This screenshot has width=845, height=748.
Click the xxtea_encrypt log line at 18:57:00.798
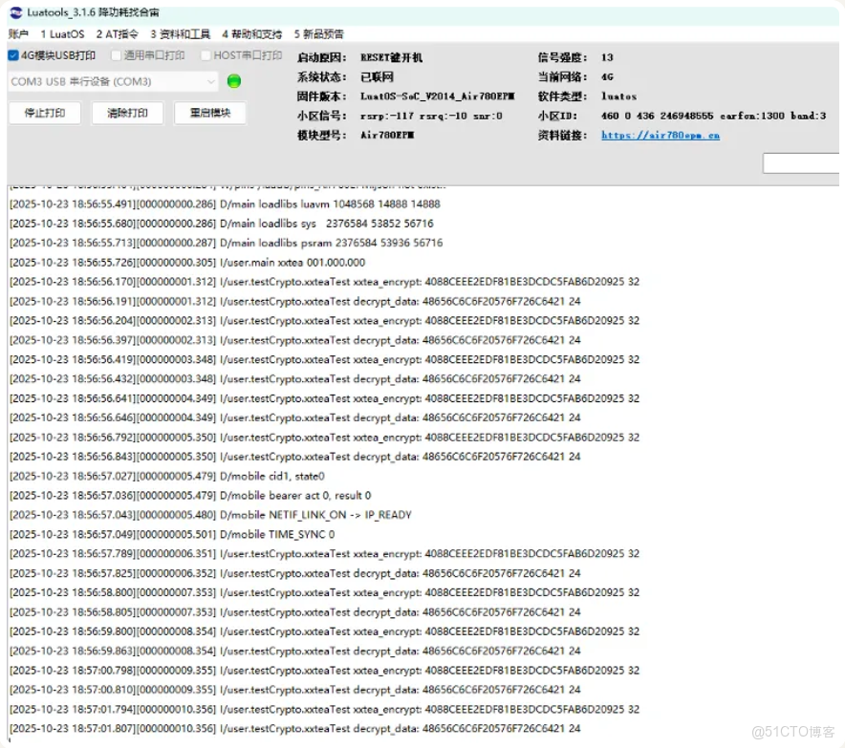pos(324,671)
